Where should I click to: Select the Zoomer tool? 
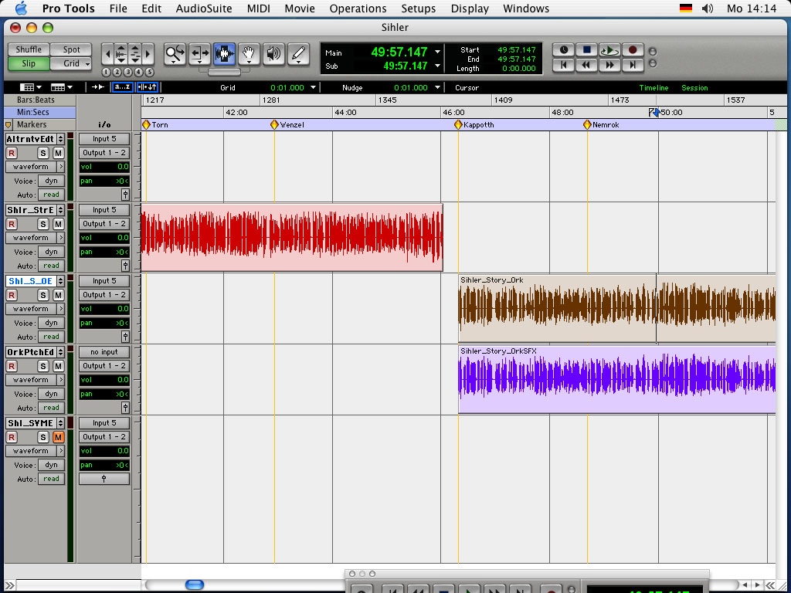pyautogui.click(x=175, y=54)
